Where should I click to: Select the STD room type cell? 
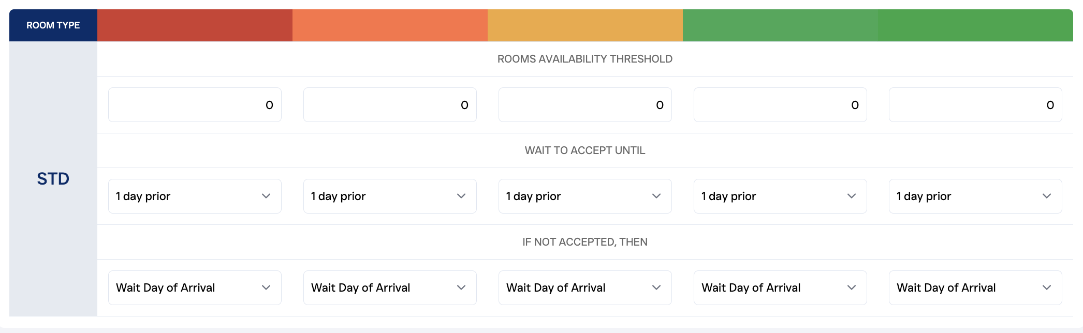[x=53, y=179]
